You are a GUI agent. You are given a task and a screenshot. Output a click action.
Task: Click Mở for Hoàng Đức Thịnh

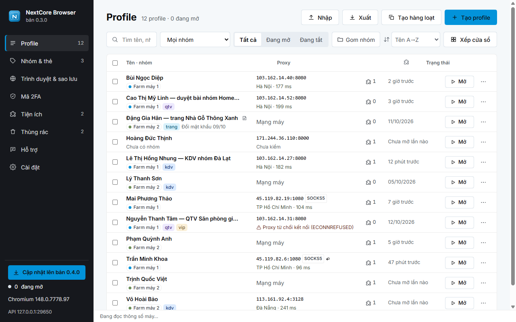coord(459,142)
